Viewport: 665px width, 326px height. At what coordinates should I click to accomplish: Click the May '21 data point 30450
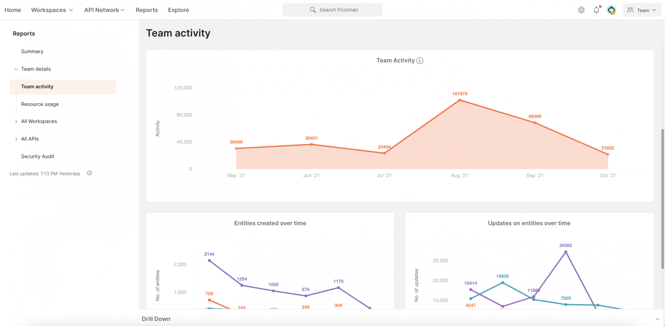tap(236, 148)
